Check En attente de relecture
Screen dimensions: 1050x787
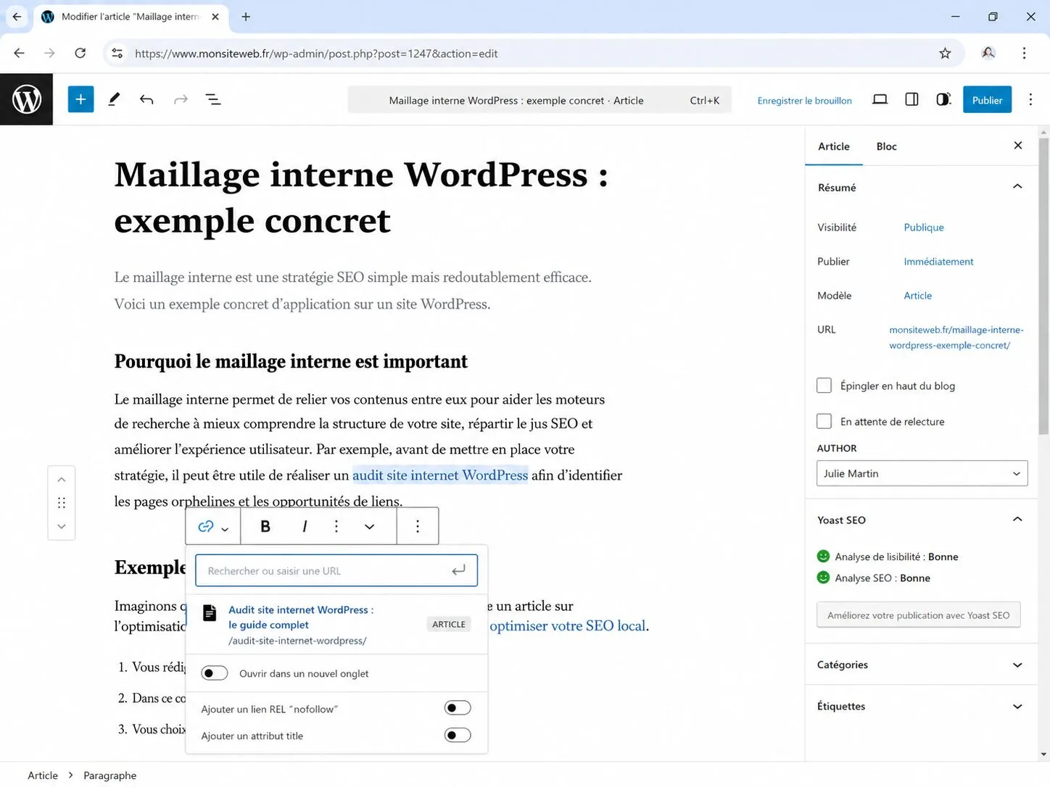tap(824, 421)
